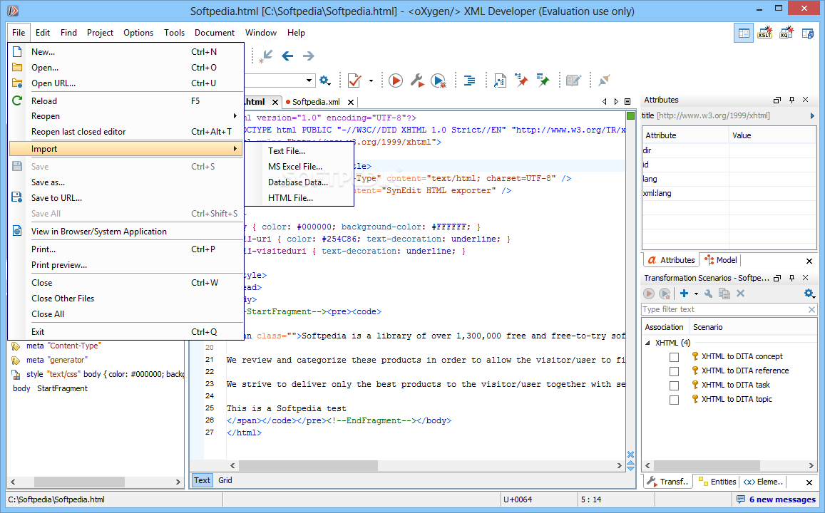Click the new scenario plus icon
This screenshot has width=825, height=513.
coord(684,294)
